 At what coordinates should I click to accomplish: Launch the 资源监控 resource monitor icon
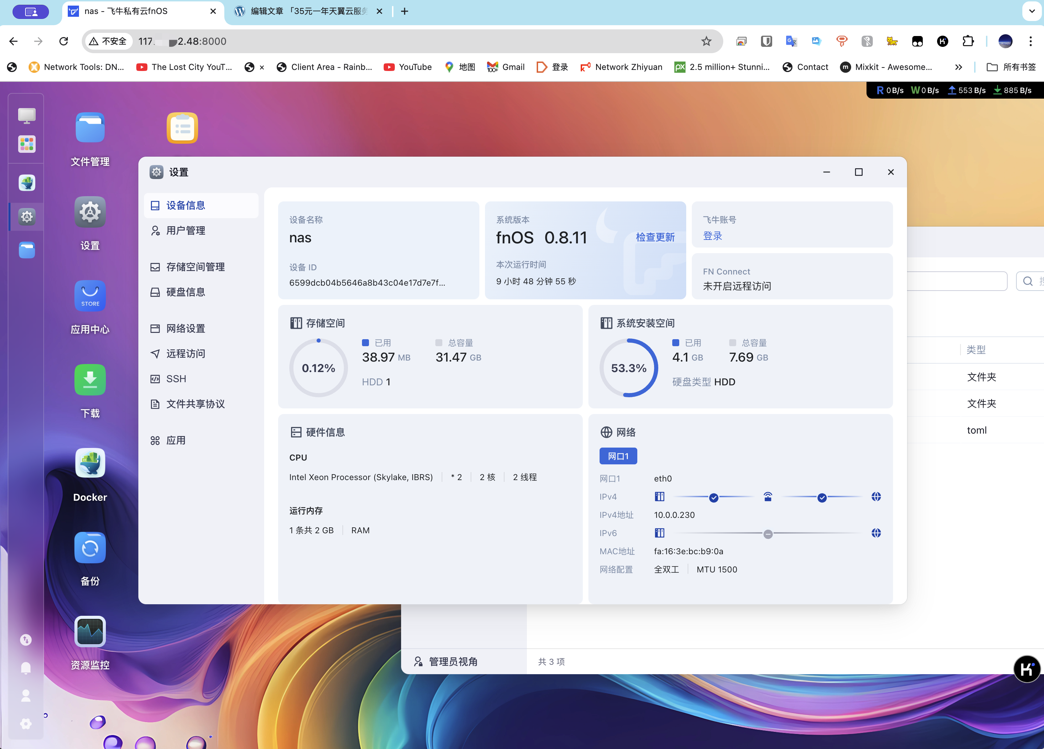tap(90, 631)
